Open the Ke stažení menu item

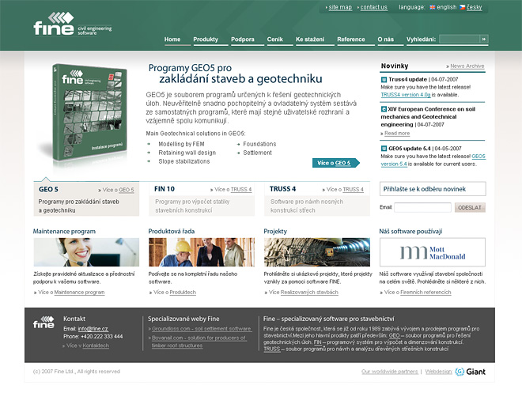click(x=310, y=39)
